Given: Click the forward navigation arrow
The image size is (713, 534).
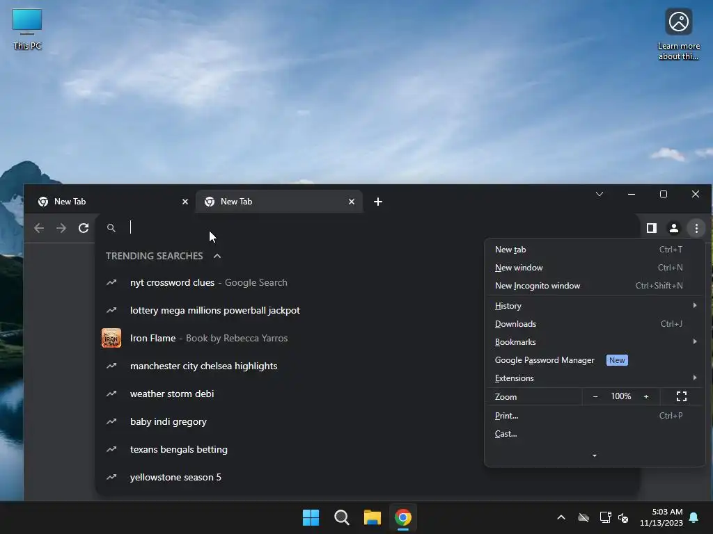Looking at the screenshot, I should pos(61,228).
